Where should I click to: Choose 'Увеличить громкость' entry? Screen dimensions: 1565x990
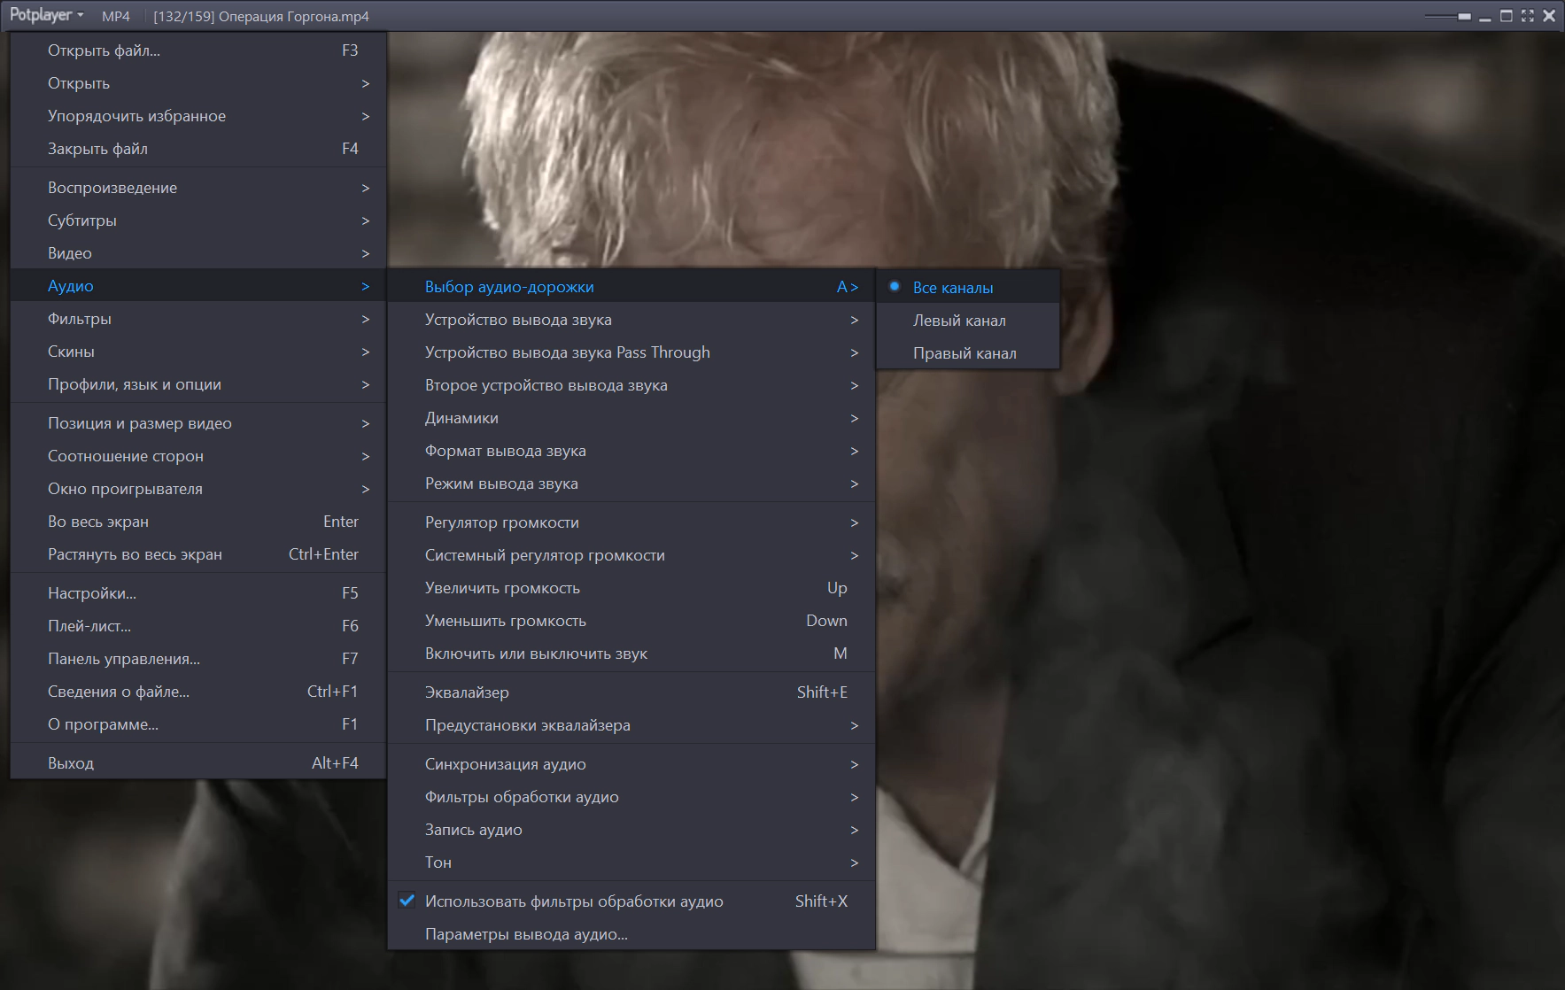(631, 588)
